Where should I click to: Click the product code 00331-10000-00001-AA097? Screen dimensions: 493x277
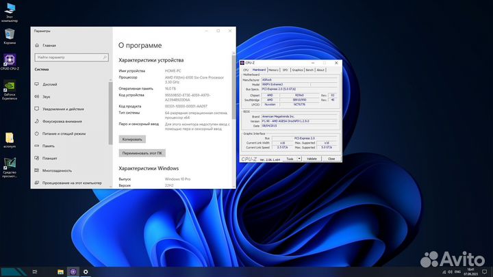186,106
